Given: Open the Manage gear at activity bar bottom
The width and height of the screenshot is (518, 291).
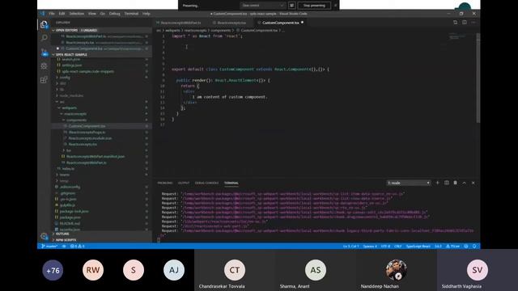Looking at the screenshot, I should click(44, 236).
